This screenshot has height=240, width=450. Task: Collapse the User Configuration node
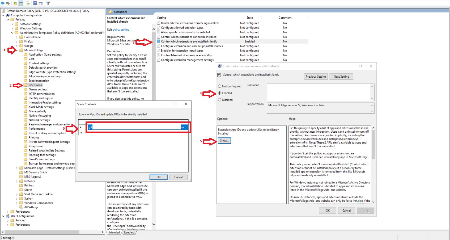pyautogui.click(x=3, y=216)
